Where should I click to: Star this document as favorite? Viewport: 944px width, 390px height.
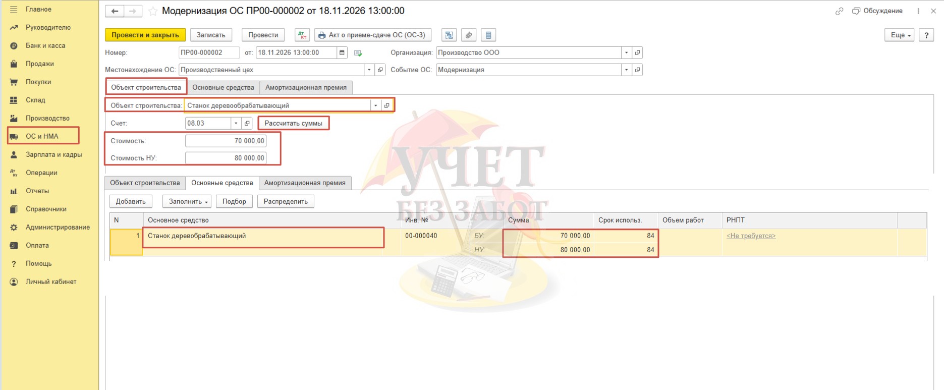tap(153, 11)
